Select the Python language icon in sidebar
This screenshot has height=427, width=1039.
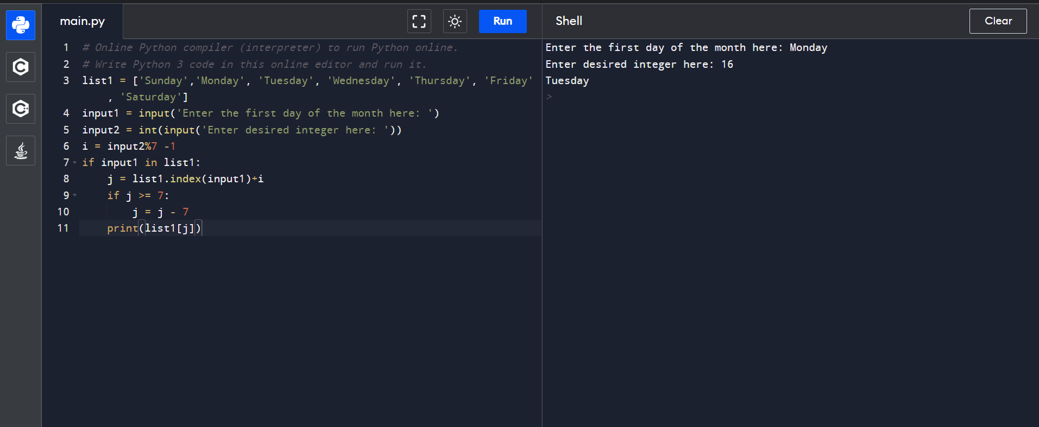tap(21, 25)
